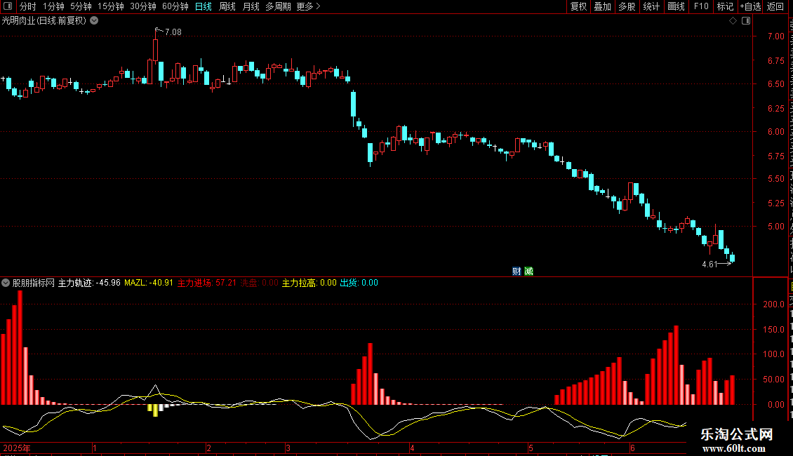This screenshot has height=456, width=793.
Task: Click the 6.00 price axis label
Action: [x=775, y=132]
